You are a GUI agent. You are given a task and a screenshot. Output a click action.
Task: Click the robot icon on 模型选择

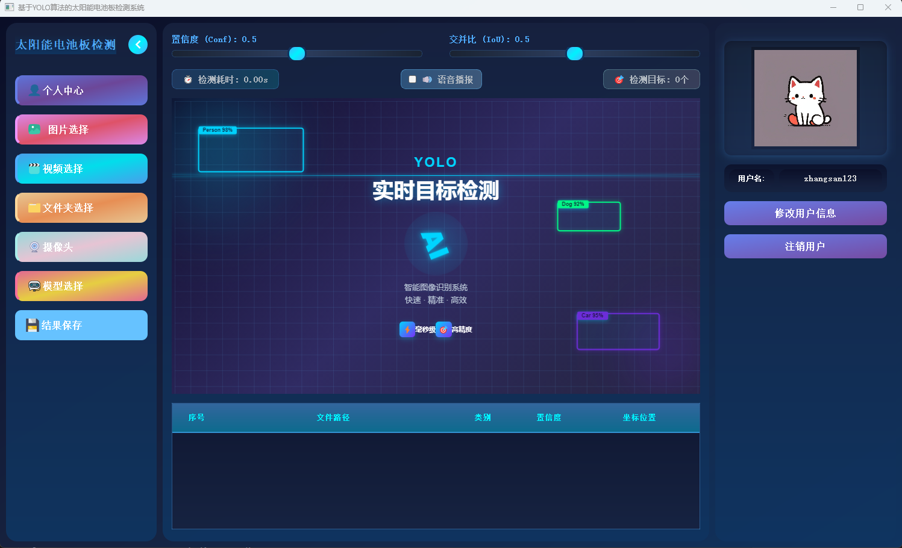click(35, 285)
